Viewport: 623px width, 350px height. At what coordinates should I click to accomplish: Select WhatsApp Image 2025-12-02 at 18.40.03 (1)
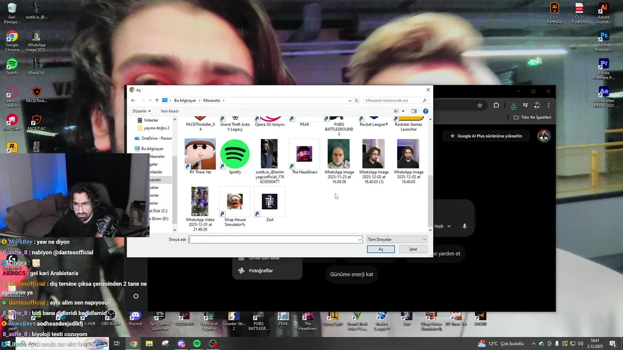tap(374, 161)
